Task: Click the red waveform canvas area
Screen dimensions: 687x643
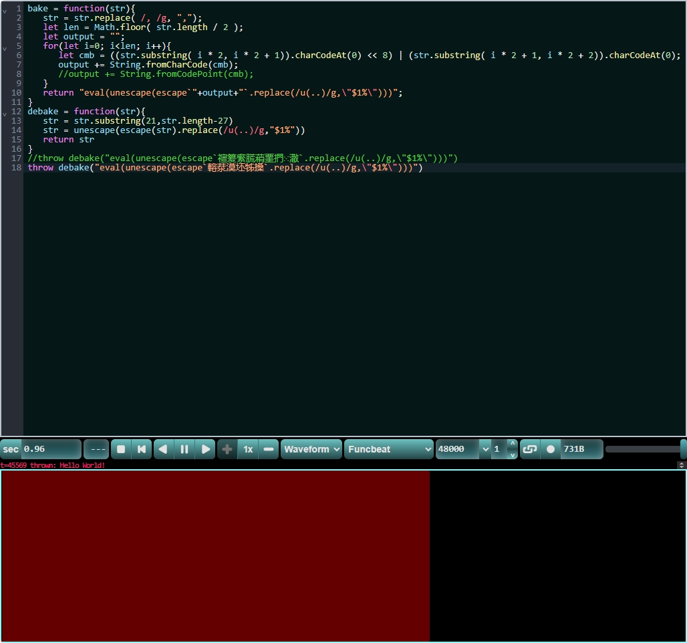Action: click(215, 556)
